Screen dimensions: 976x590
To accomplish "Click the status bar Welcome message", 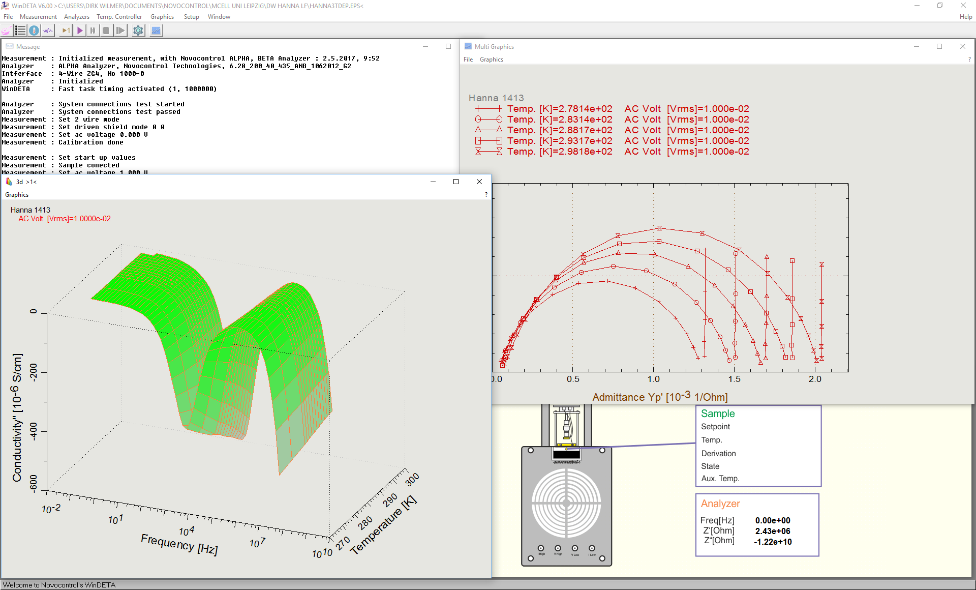I will (59, 585).
